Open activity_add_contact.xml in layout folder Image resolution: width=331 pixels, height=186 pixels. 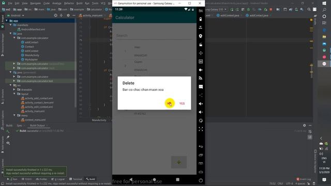(39, 98)
